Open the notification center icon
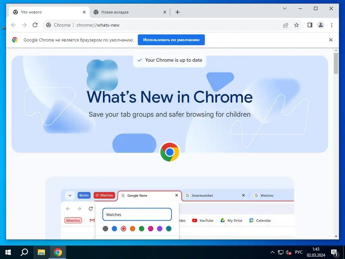 (x=335, y=252)
